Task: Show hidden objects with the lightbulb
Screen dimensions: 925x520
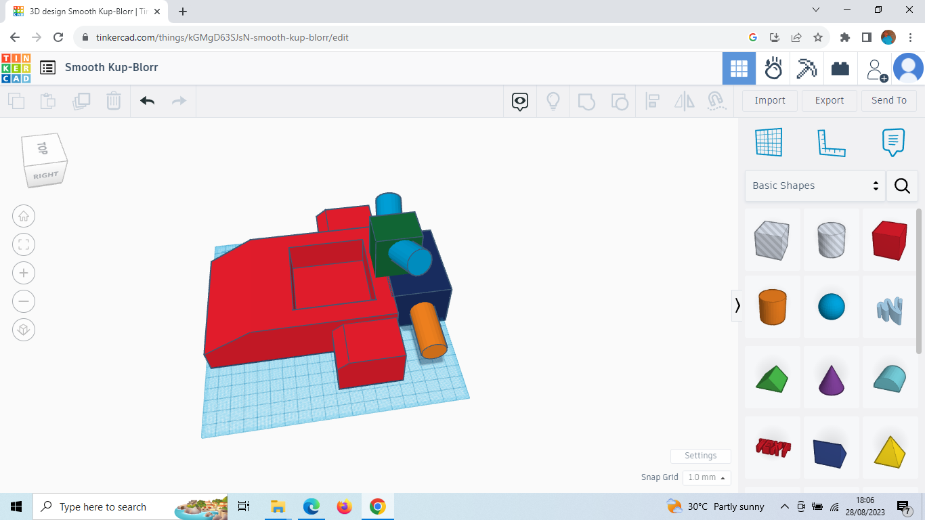Action: click(553, 100)
